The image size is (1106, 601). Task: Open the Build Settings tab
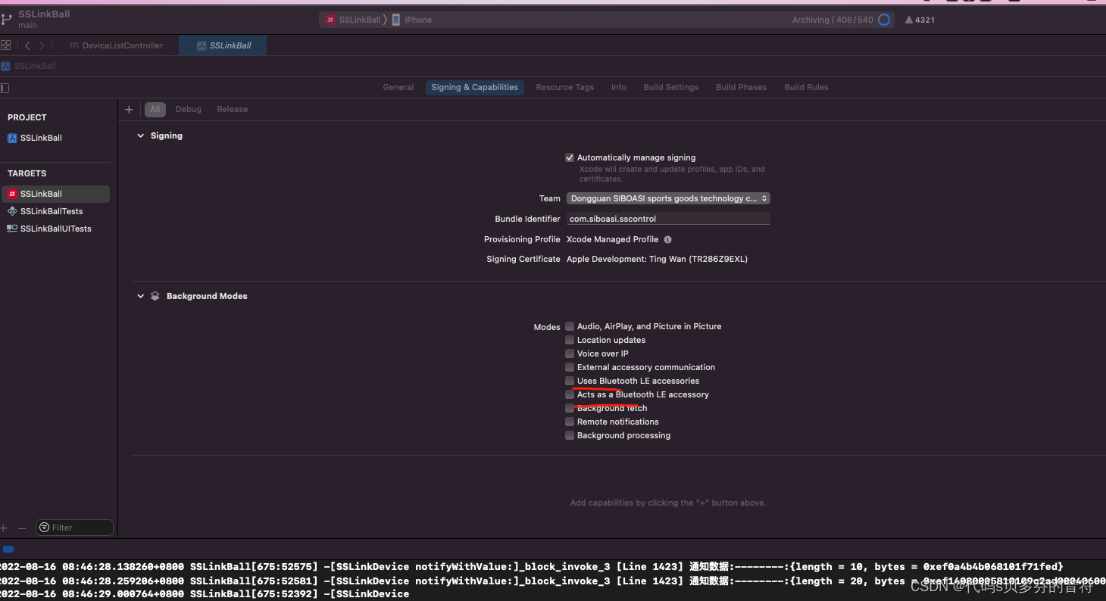coord(671,87)
